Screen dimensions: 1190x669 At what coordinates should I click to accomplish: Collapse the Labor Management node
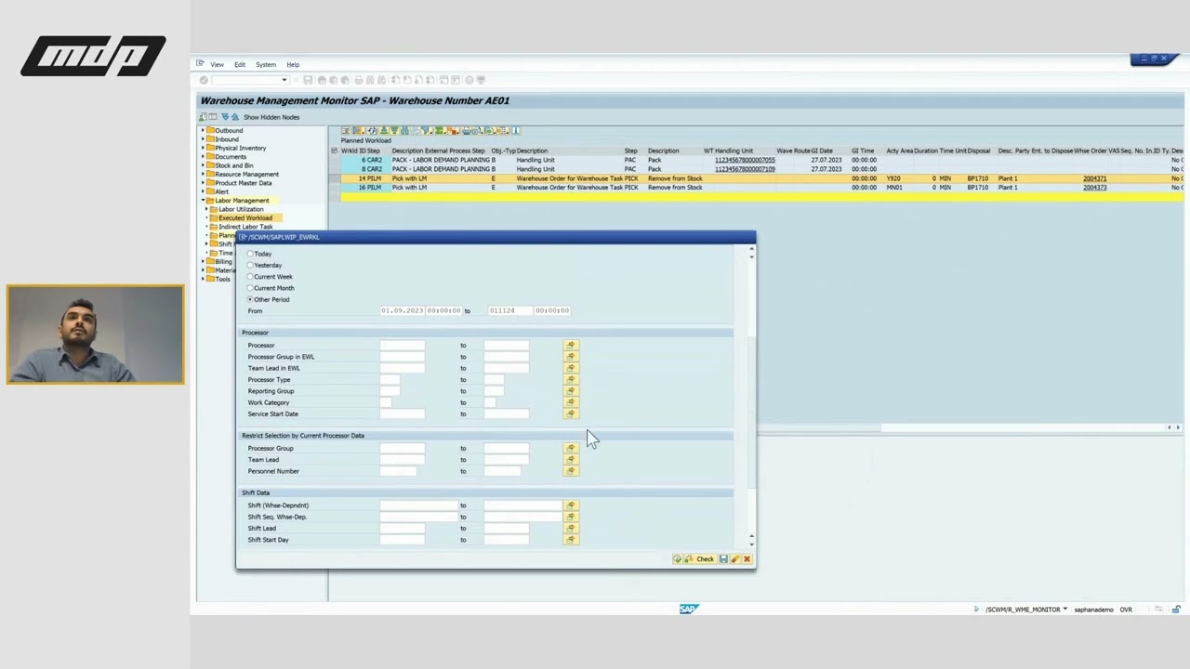coord(204,201)
